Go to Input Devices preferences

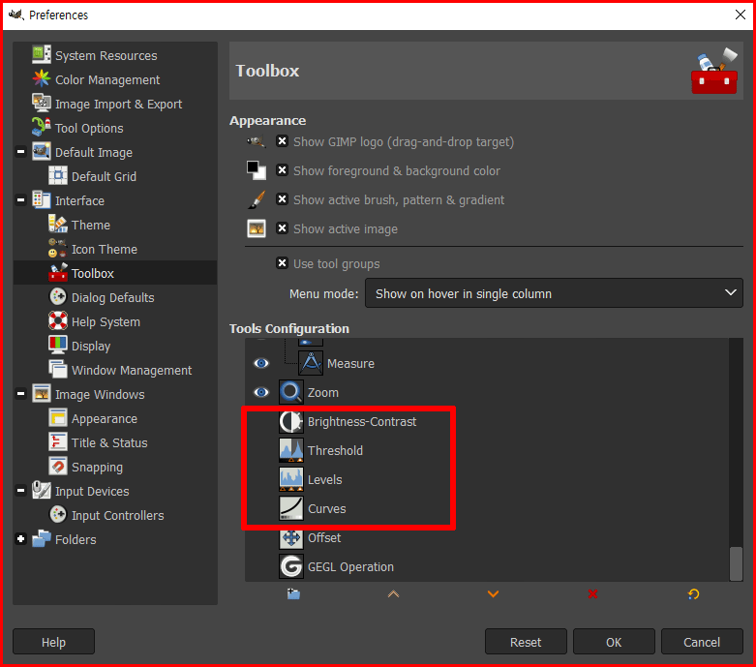point(92,492)
